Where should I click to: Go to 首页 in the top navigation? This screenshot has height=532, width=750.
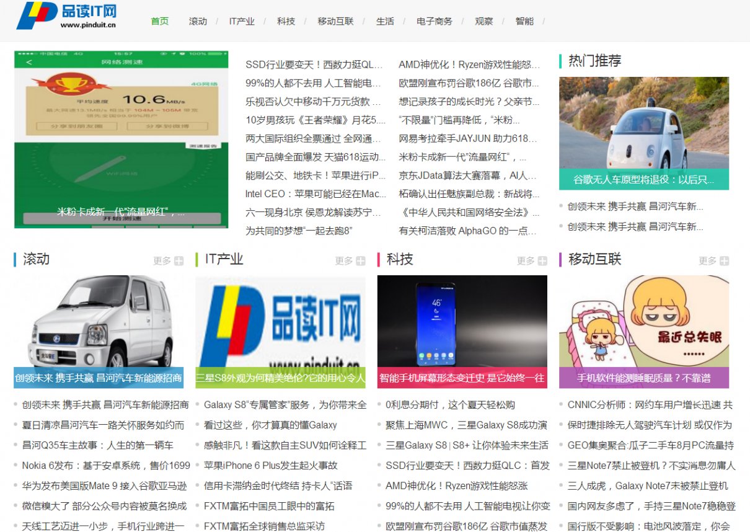160,21
